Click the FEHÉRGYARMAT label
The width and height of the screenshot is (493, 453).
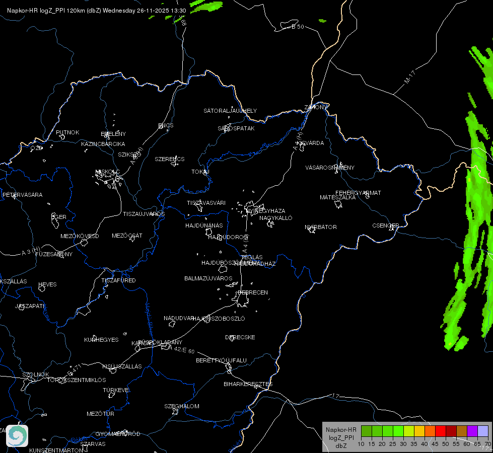click(358, 193)
